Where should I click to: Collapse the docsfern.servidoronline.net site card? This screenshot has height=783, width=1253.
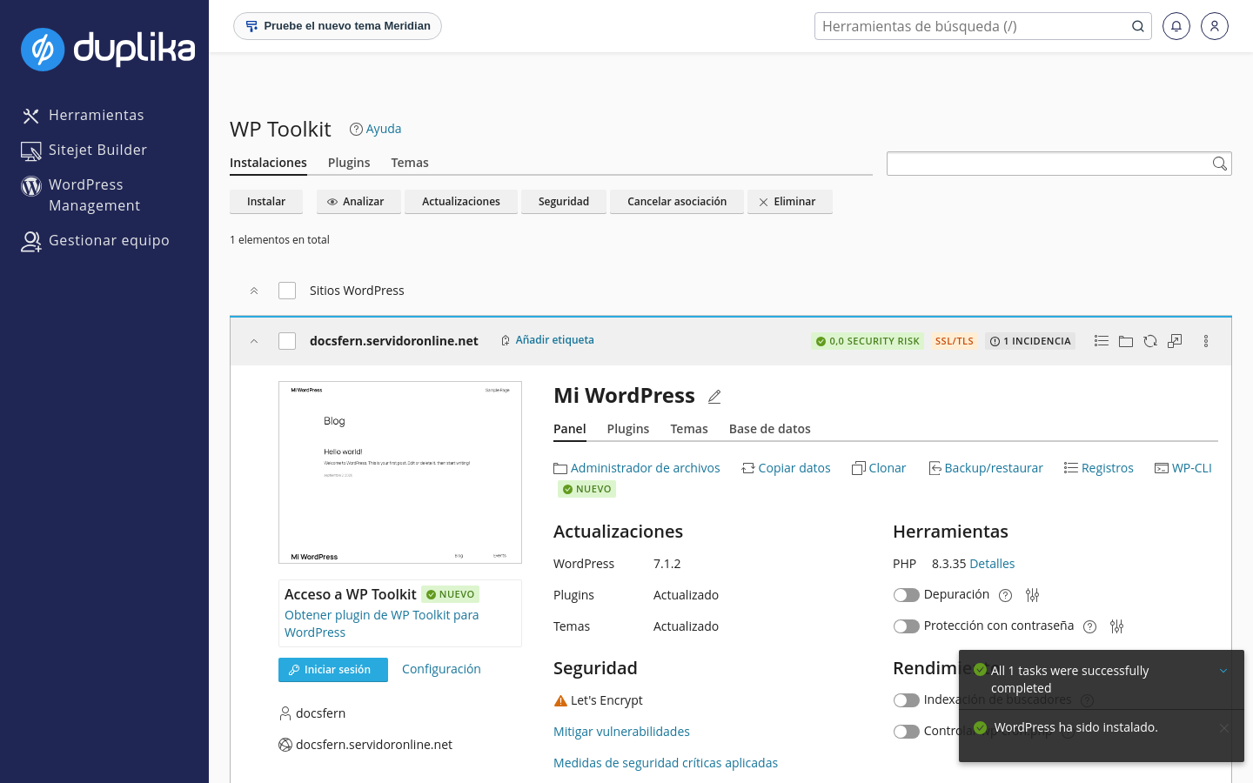pyautogui.click(x=254, y=341)
